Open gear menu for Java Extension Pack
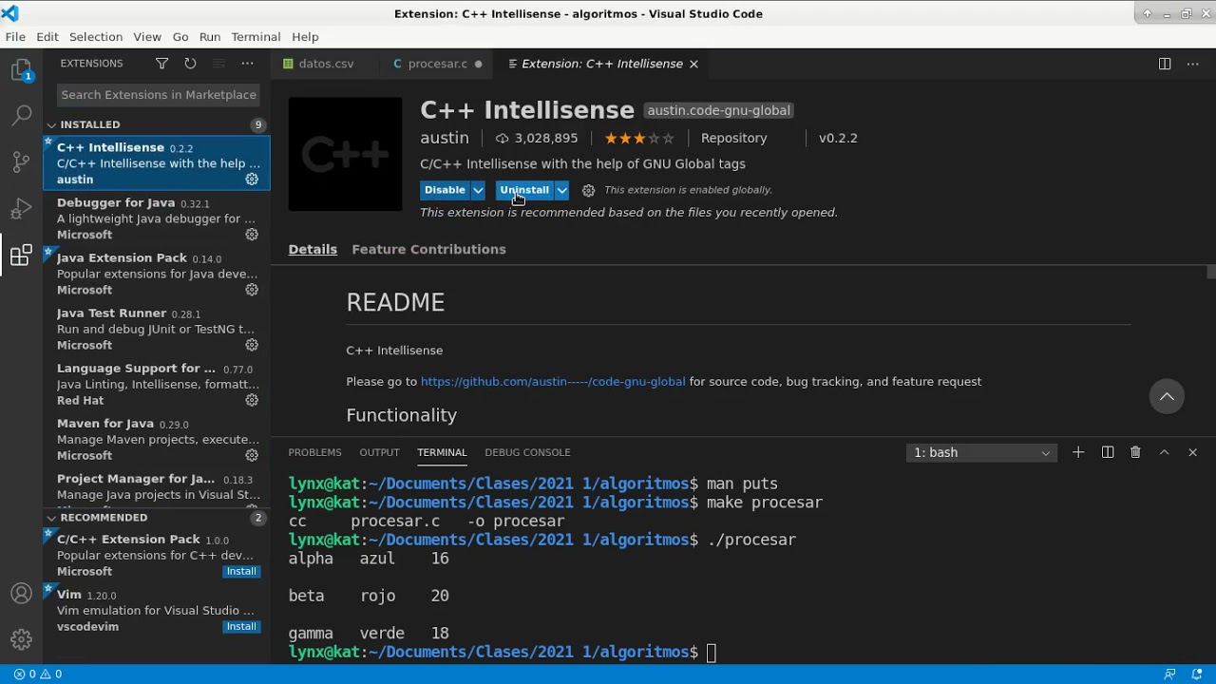The image size is (1216, 684). coord(252,290)
